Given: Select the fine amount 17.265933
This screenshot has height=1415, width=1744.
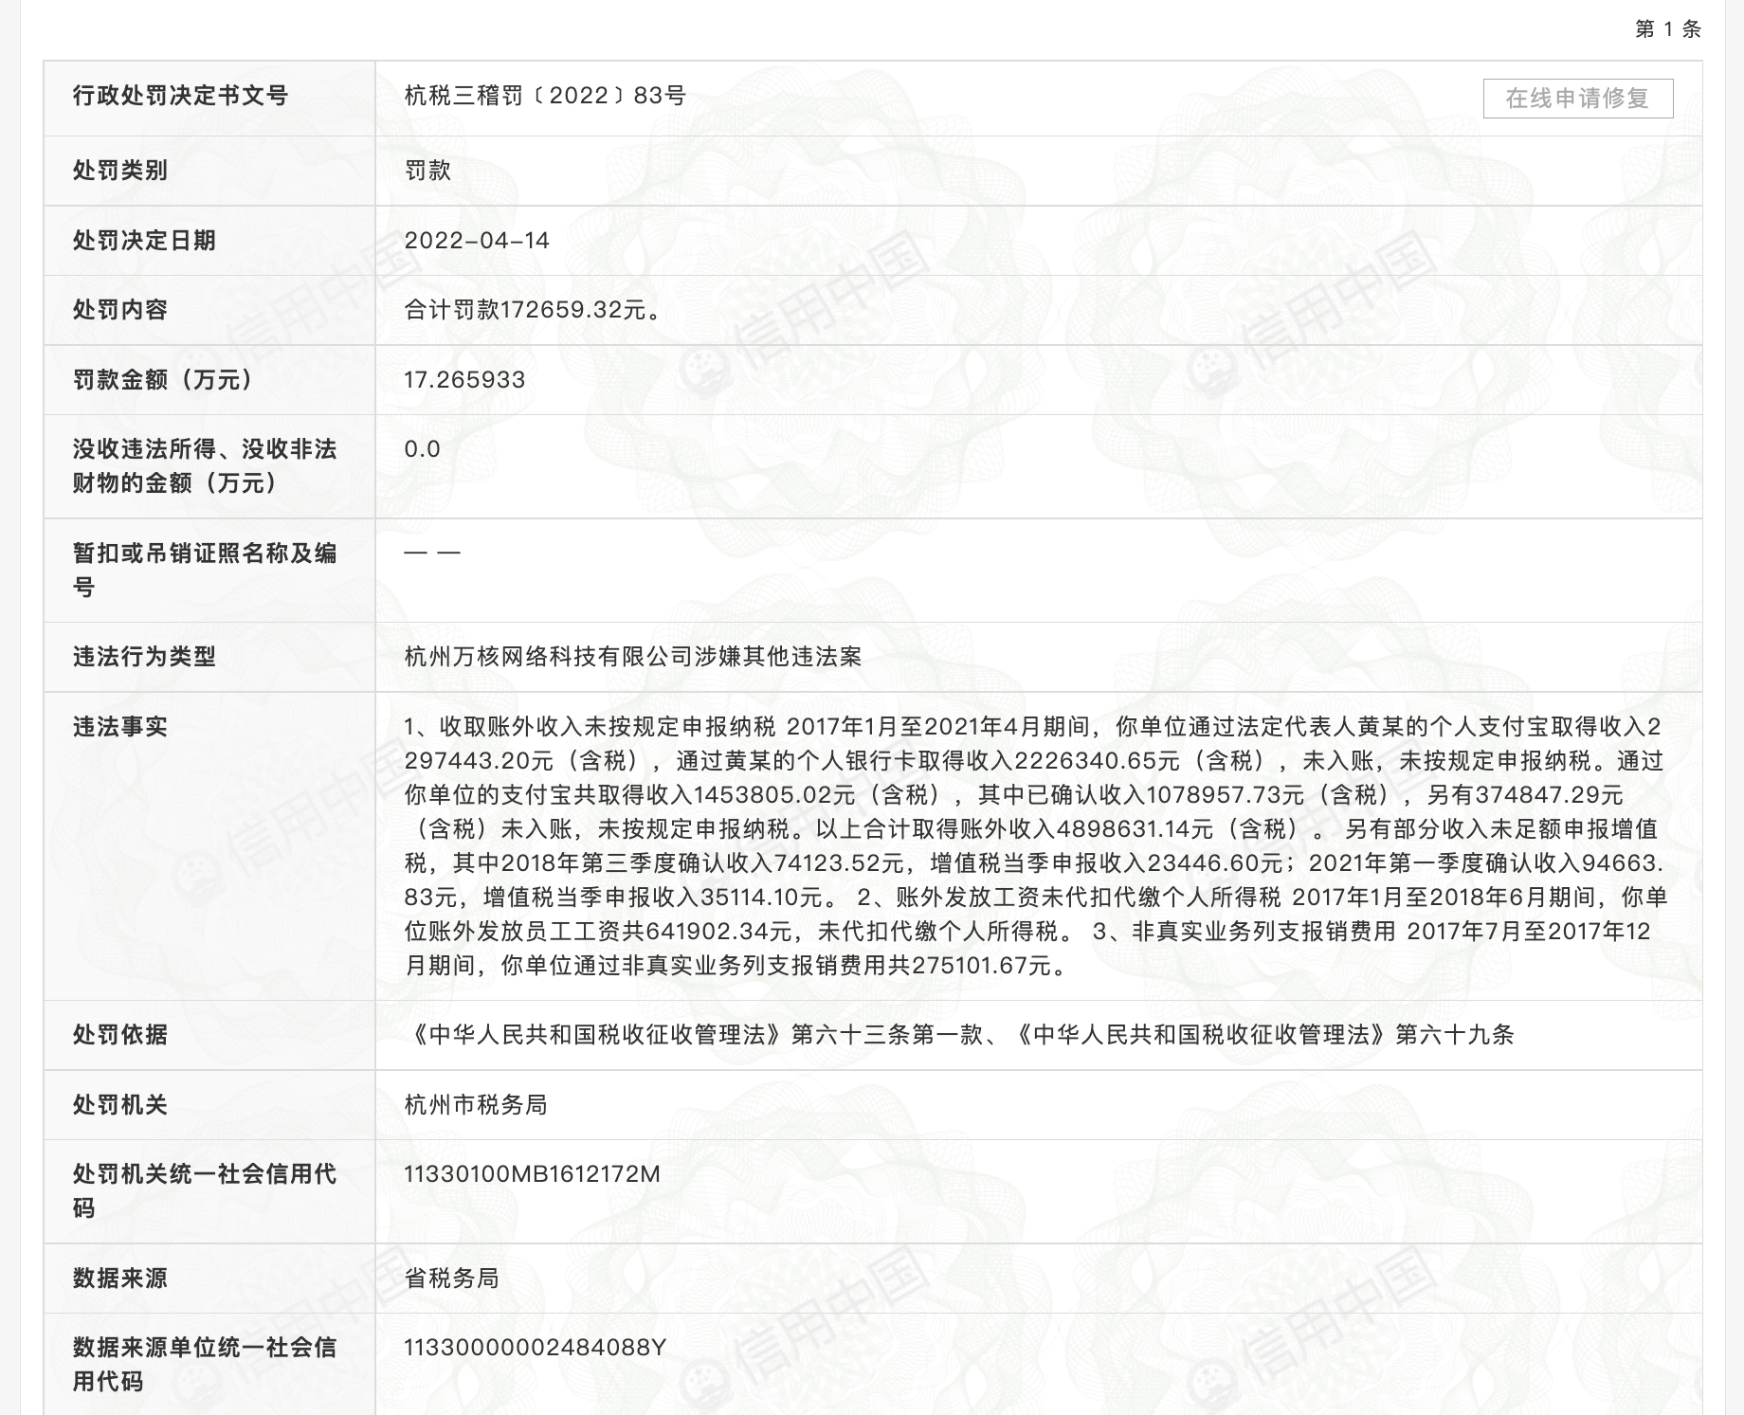Looking at the screenshot, I should [x=464, y=380].
